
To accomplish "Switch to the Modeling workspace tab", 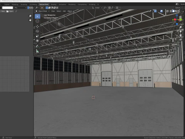I will tap(15, 5).
